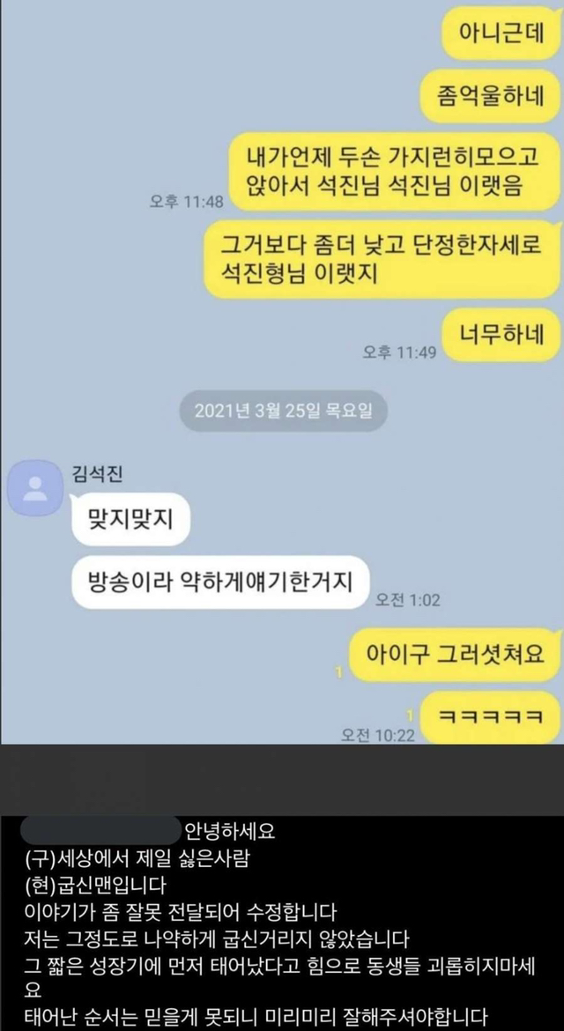This screenshot has width=564, height=1031.
Task: Click the 오후 11:49 timestamp
Action: tap(399, 352)
